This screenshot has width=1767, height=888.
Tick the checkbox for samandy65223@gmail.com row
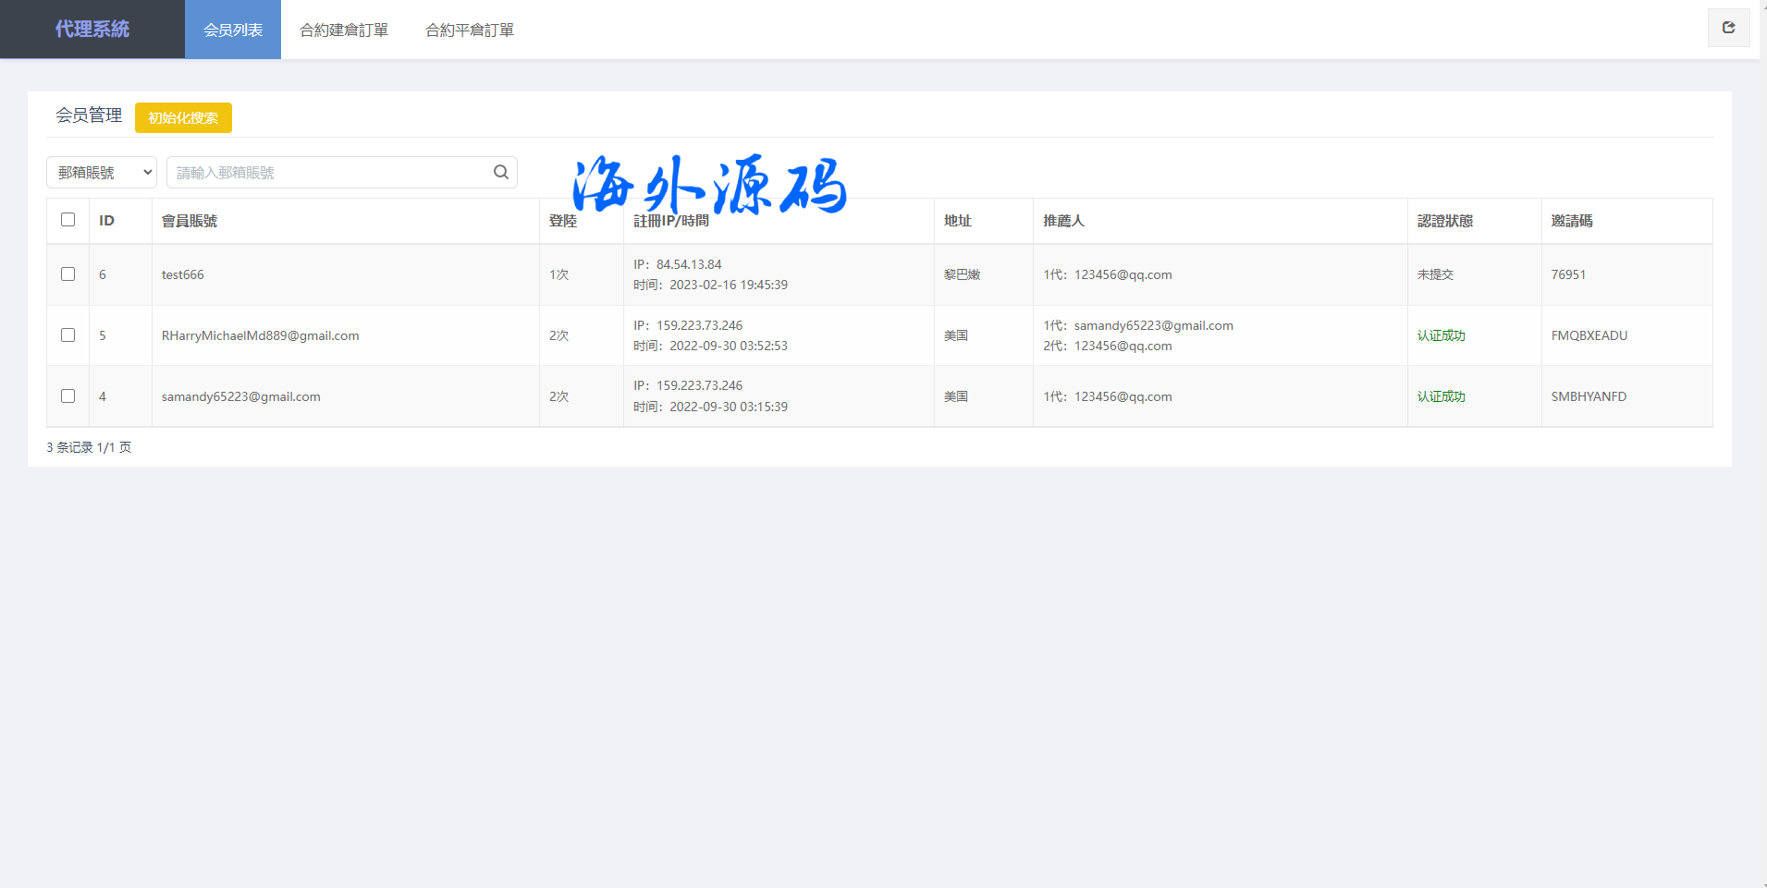[67, 396]
